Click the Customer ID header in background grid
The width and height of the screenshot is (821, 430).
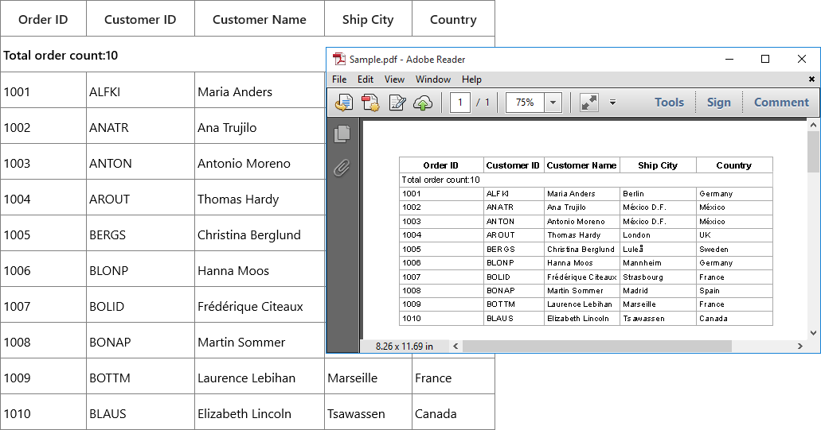pyautogui.click(x=140, y=19)
